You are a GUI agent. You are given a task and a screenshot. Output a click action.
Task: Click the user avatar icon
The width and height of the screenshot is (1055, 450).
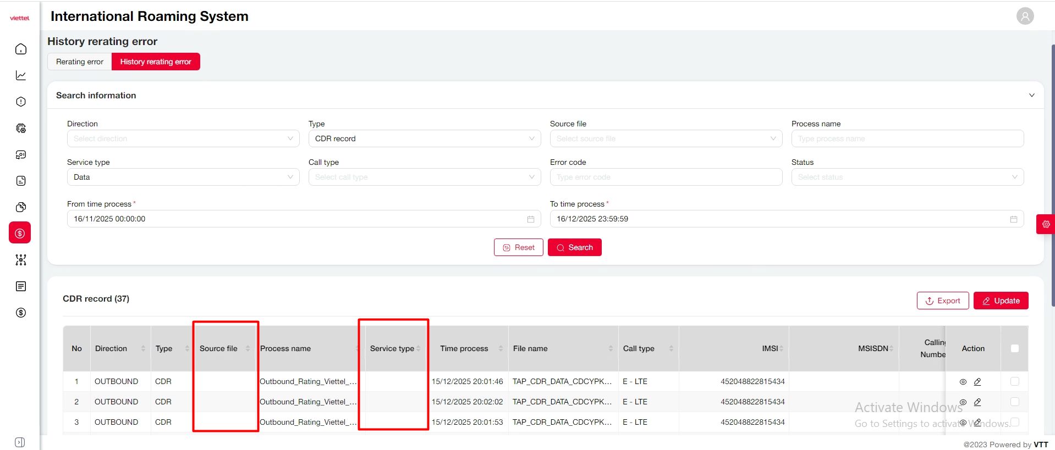1025,16
